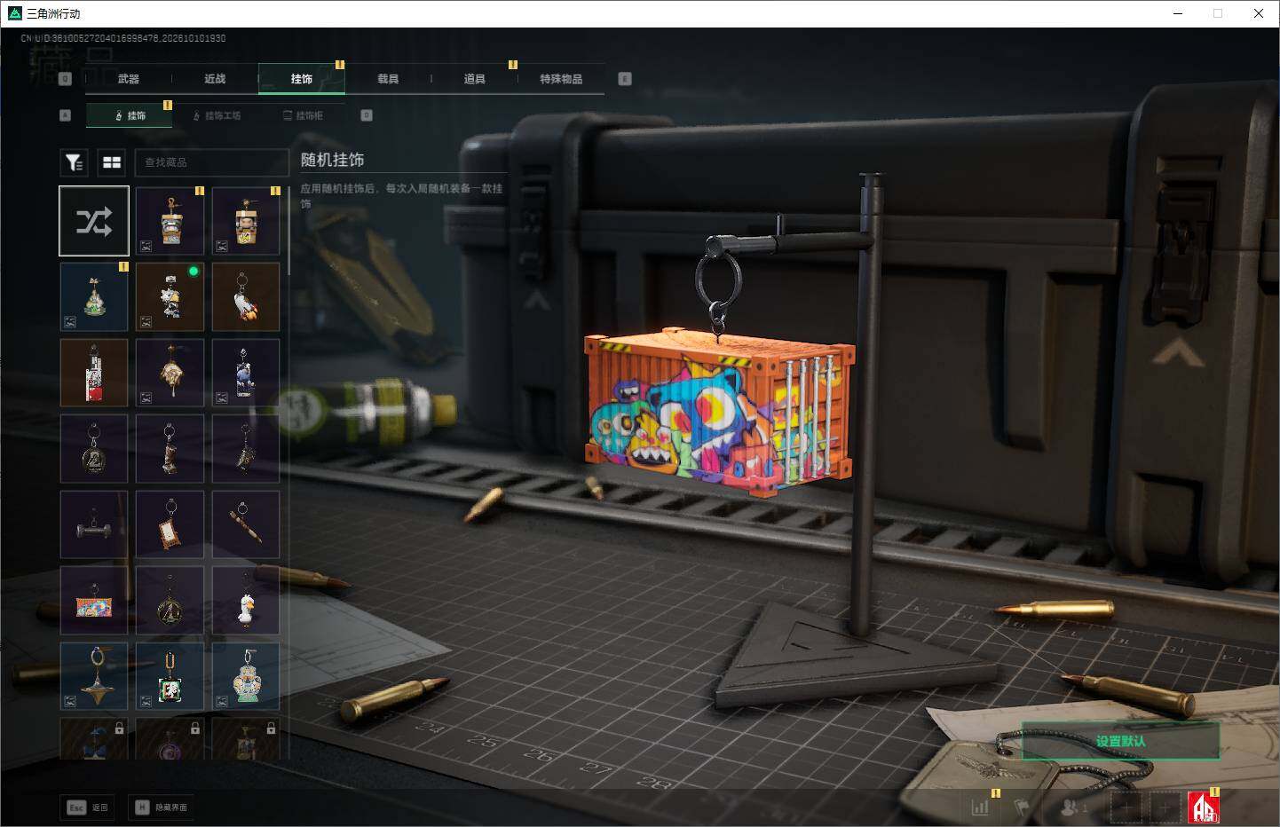The height and width of the screenshot is (827, 1280).
Task: Select the number 2 medal charm
Action: (x=94, y=449)
